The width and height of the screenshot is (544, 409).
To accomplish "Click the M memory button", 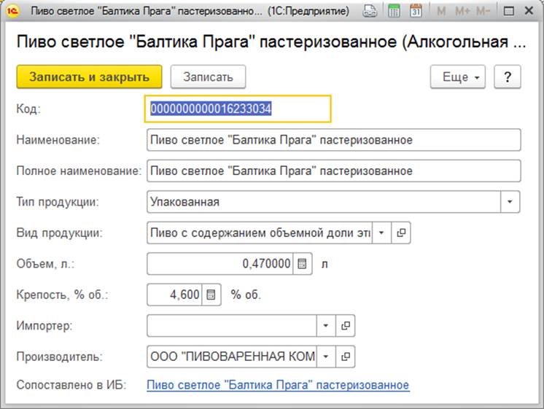I will coord(440,12).
